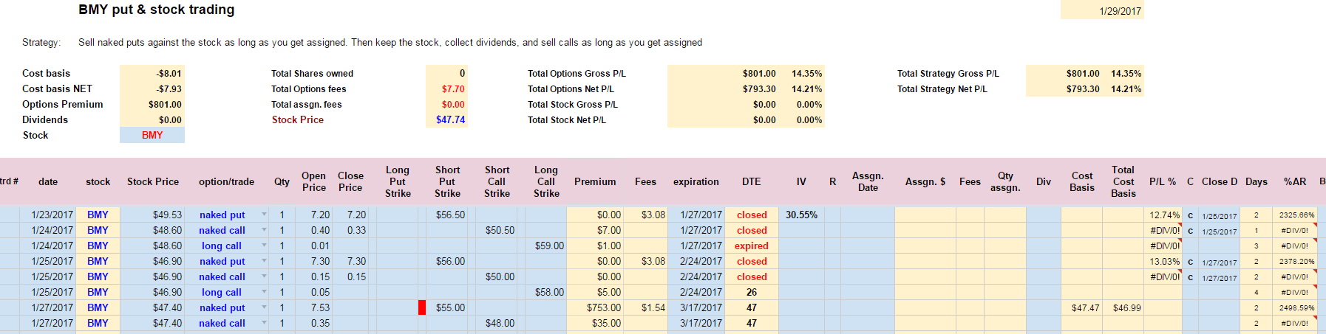Viewport: 1326px width, 334px height.
Task: Select the 0.33 close price cell
Action: pos(350,230)
